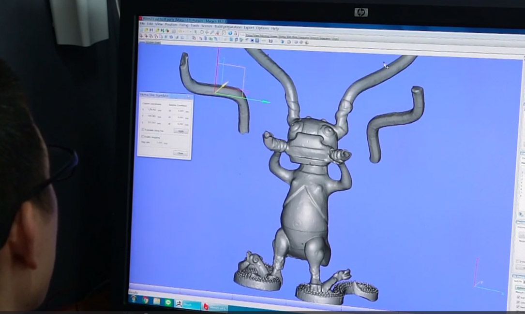Viewport: 525px width, 314px height.
Task: Click the taskbar icon between Chrome and LINE
Action: point(157,301)
